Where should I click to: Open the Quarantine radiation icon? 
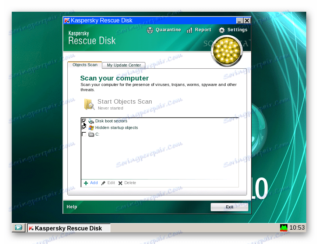pyautogui.click(x=150, y=30)
